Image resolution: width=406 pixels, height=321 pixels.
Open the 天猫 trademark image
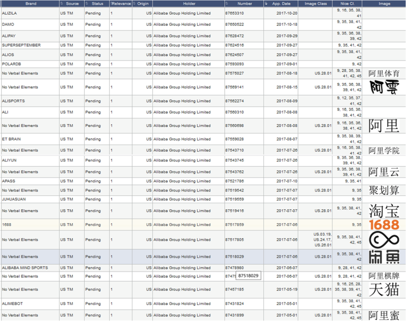tap(383, 290)
